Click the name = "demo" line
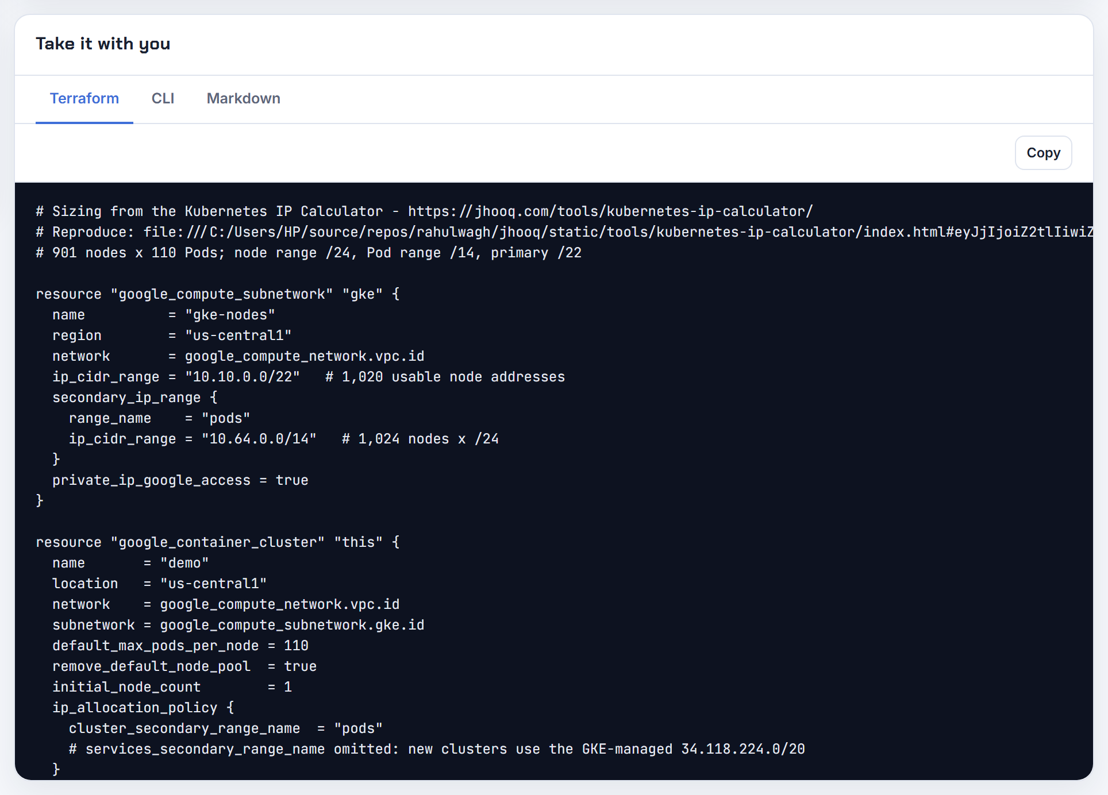 [130, 563]
